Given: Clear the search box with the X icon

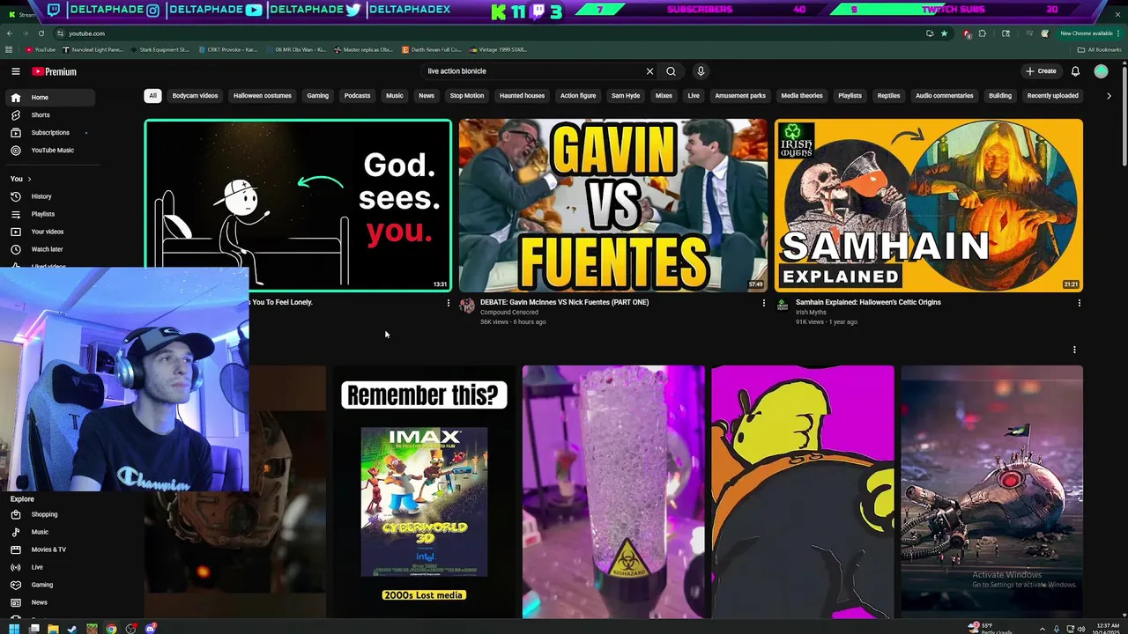Looking at the screenshot, I should (x=649, y=71).
